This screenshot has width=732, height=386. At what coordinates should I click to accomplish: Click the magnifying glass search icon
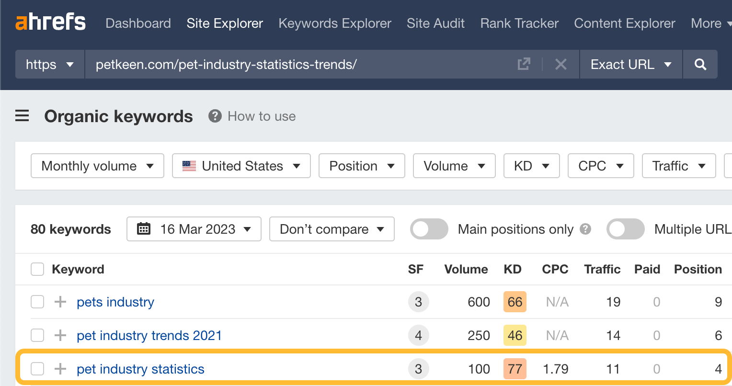[700, 64]
